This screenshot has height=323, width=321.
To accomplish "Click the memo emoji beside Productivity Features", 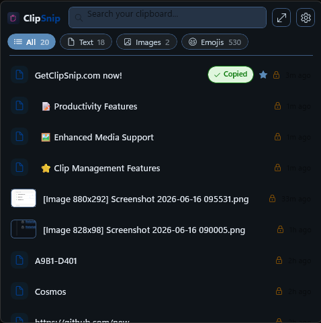I will click(46, 106).
